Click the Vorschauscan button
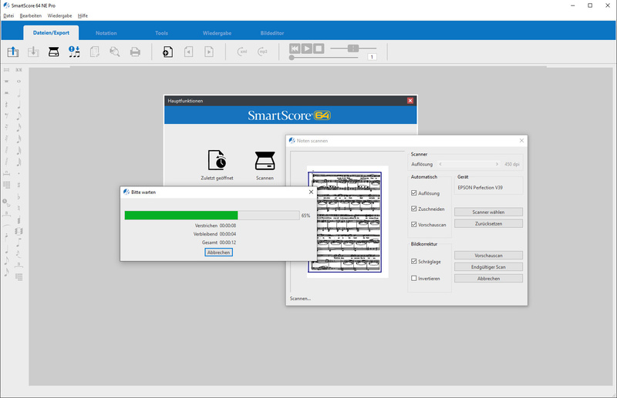Viewport: 617px width, 398px height. [488, 256]
